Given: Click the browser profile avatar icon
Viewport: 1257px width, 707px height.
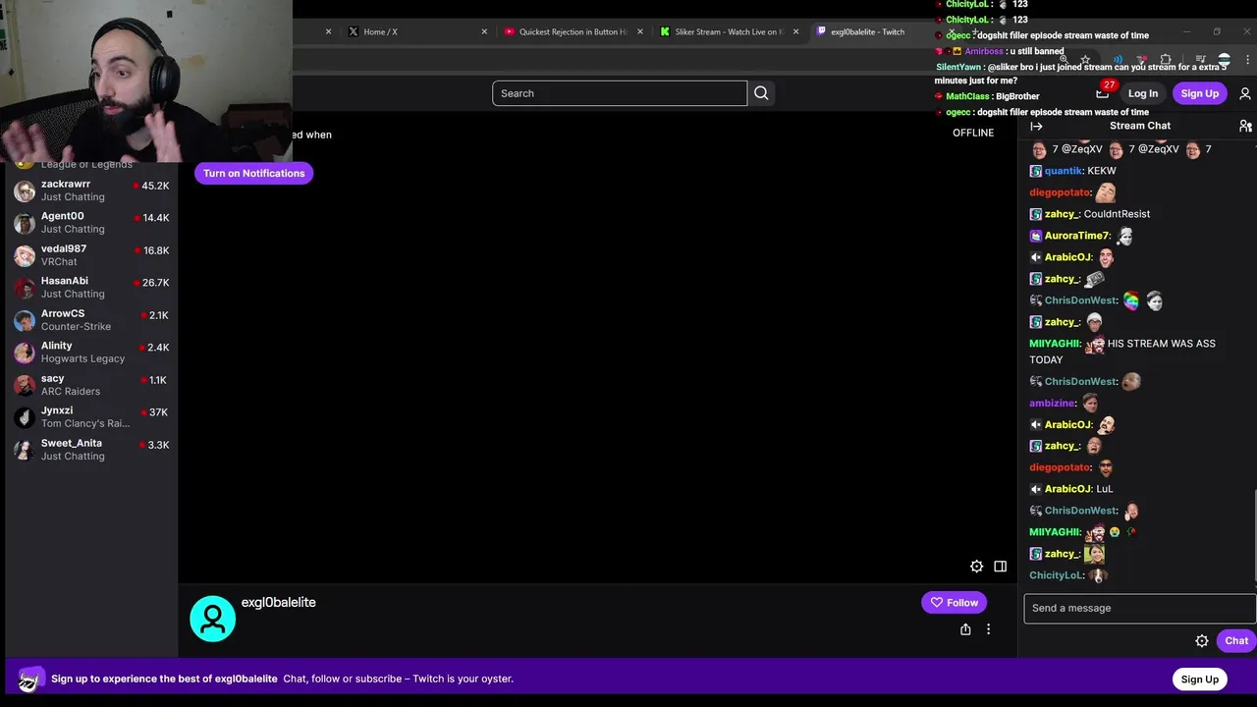Looking at the screenshot, I should tap(1224, 60).
